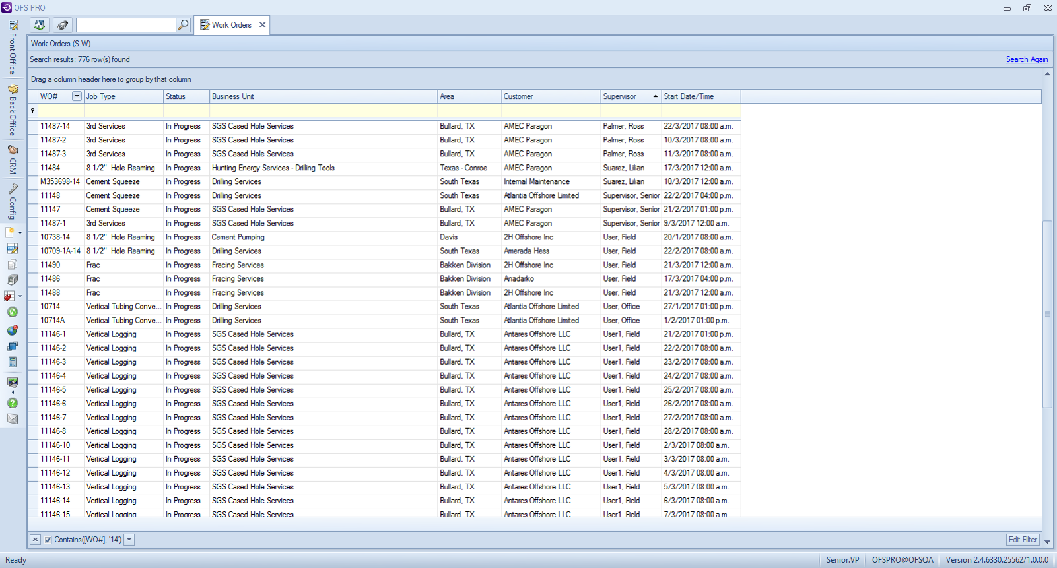
Task: Open the Config sidebar section
Action: coord(13,202)
